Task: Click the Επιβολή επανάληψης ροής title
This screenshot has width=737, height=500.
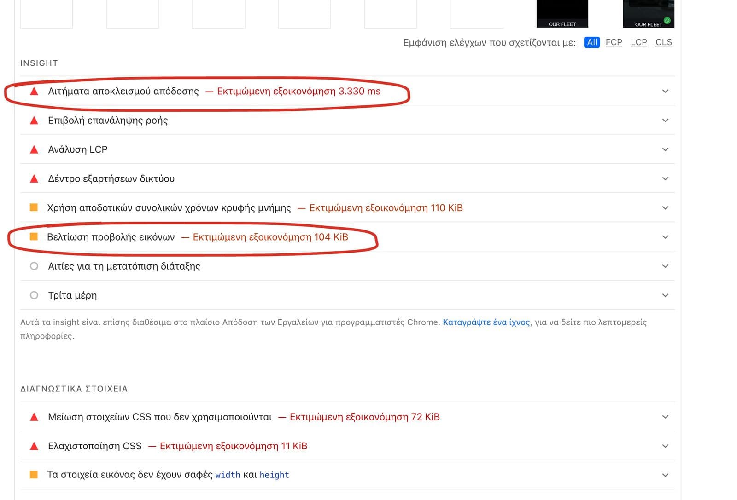Action: tap(108, 121)
